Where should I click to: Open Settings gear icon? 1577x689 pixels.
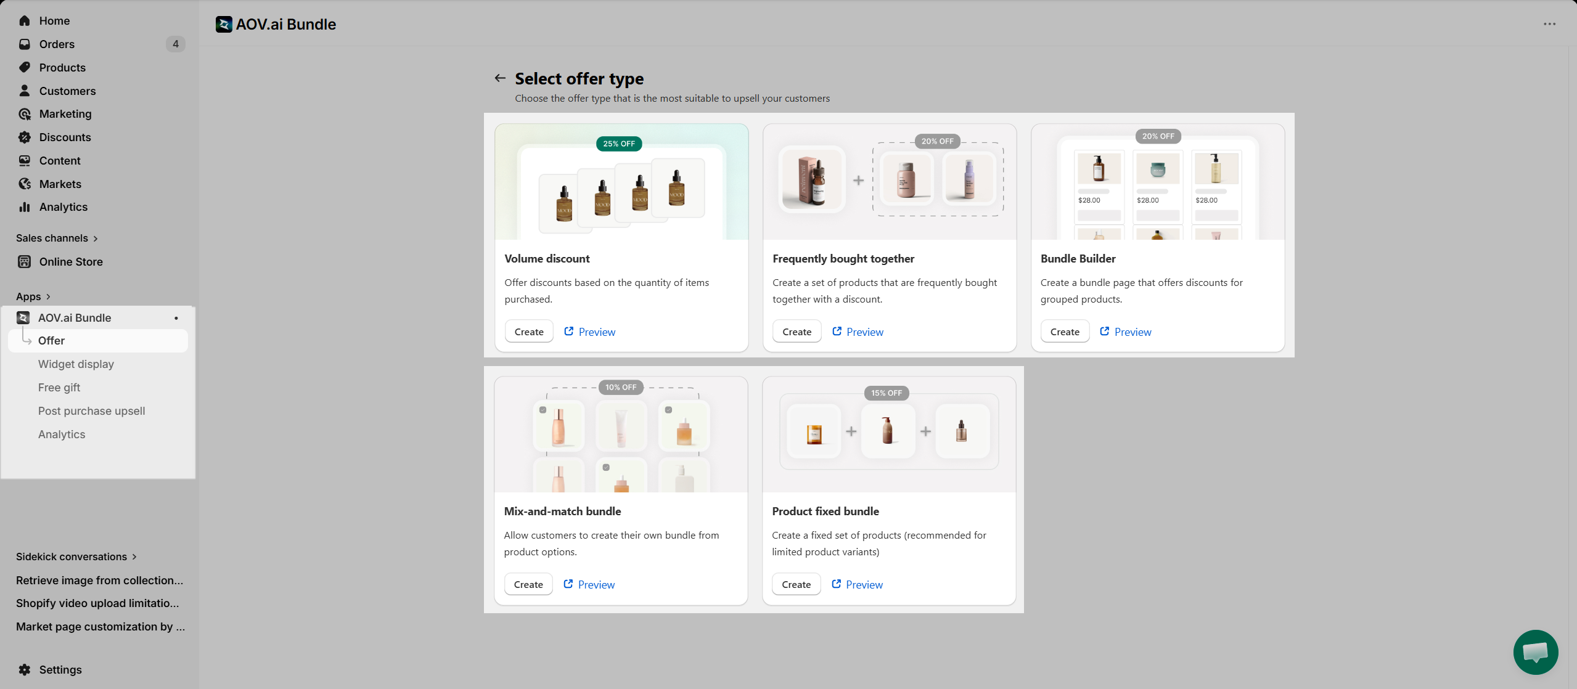[x=25, y=669]
